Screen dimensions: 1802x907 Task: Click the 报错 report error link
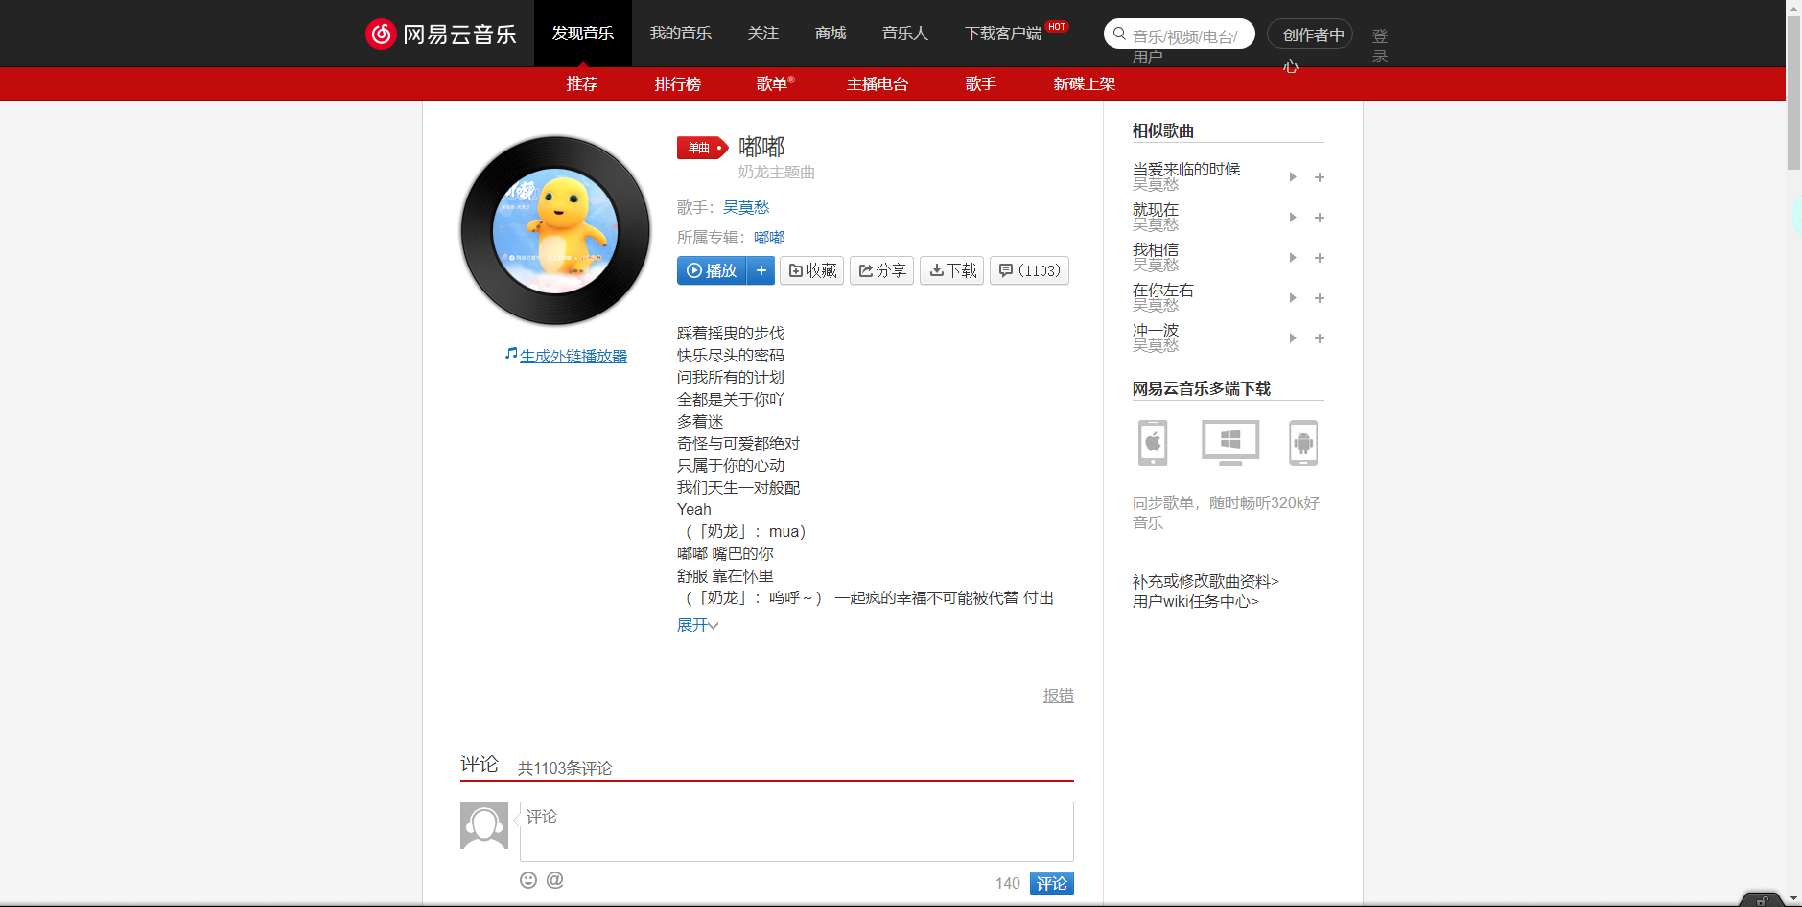coord(1058,695)
